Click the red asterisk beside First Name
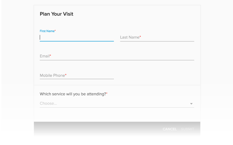This screenshot has width=233, height=145. (55, 31)
